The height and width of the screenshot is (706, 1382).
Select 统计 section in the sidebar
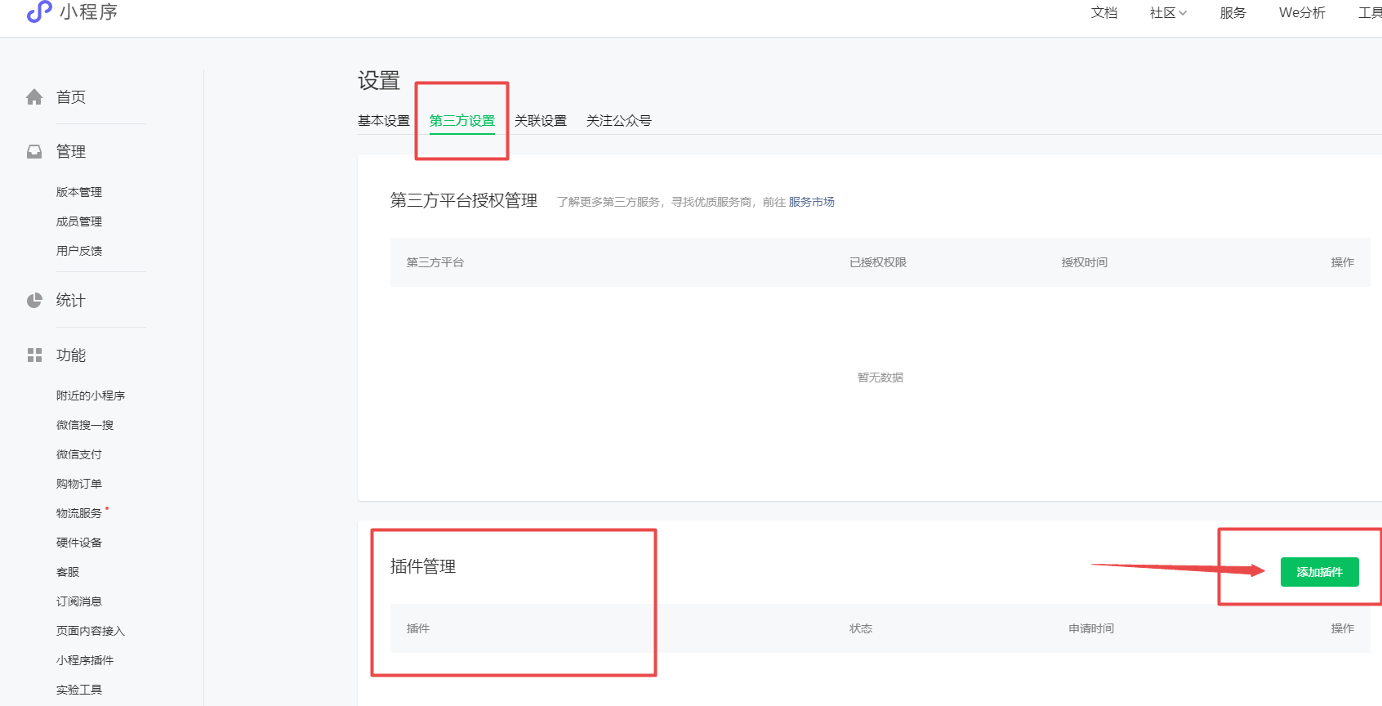point(71,301)
